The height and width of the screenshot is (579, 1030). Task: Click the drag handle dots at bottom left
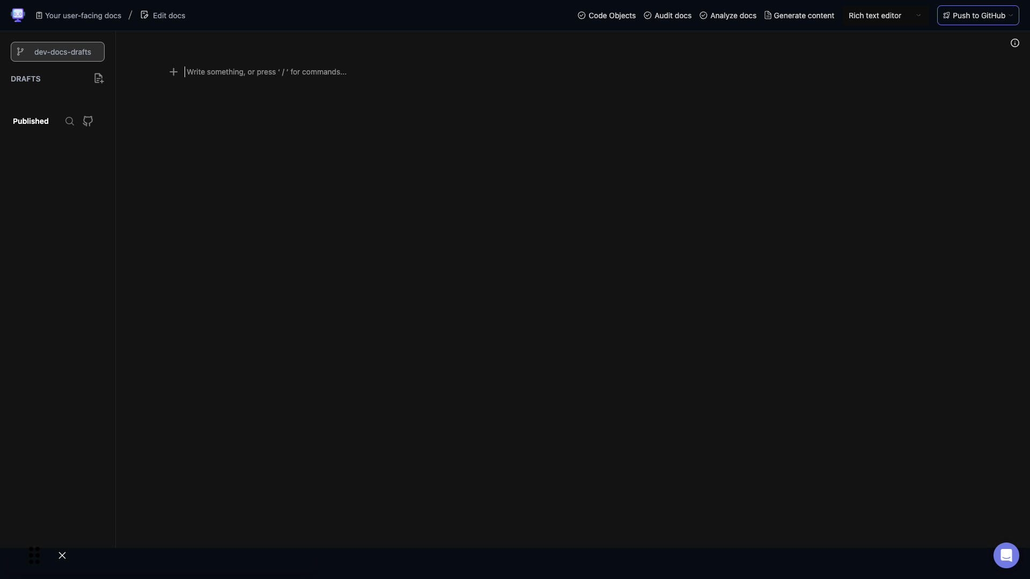pyautogui.click(x=34, y=555)
